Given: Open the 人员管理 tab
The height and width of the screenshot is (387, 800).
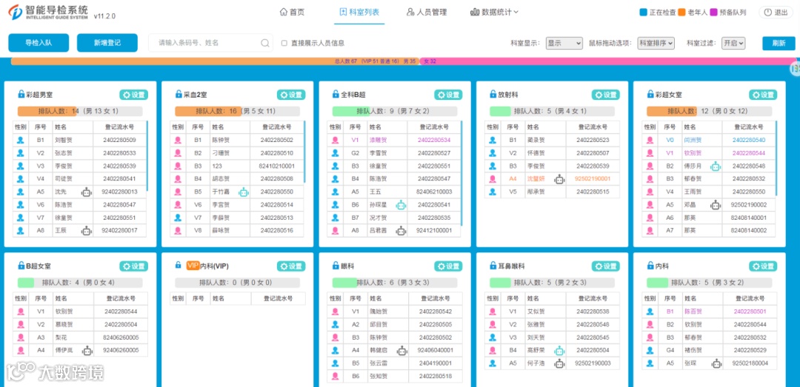Looking at the screenshot, I should [427, 13].
